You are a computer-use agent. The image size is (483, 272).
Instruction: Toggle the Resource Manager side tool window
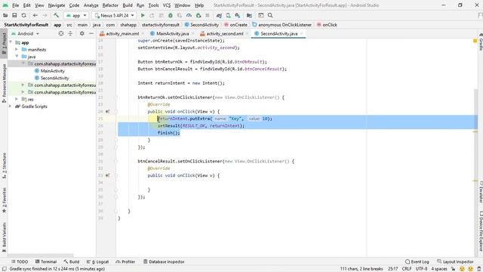(x=4, y=83)
